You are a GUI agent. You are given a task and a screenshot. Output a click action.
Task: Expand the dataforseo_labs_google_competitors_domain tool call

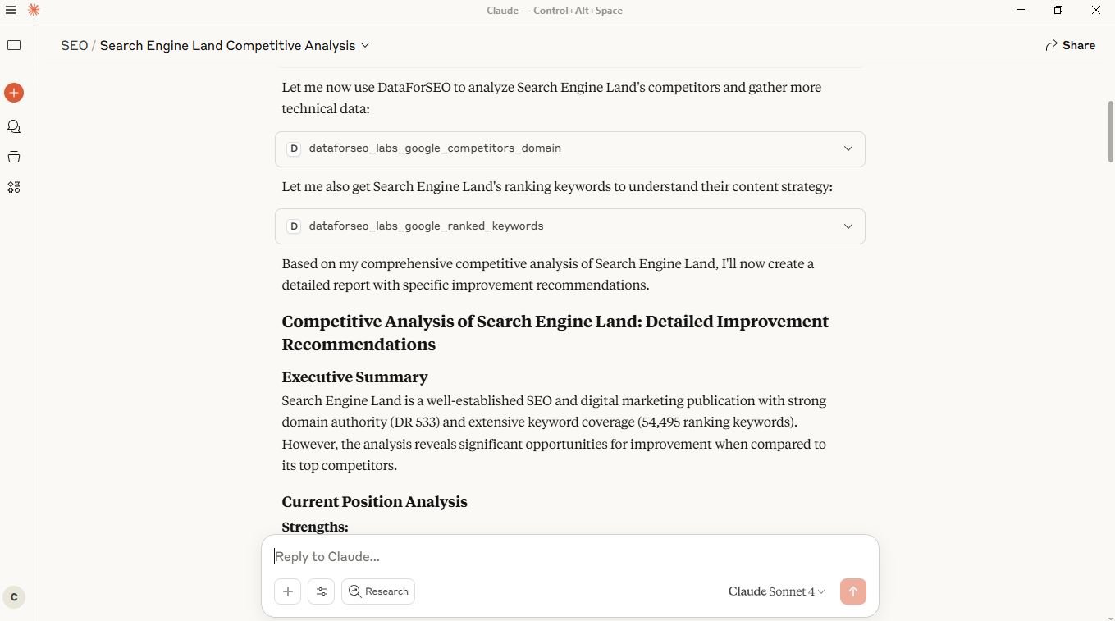[848, 148]
